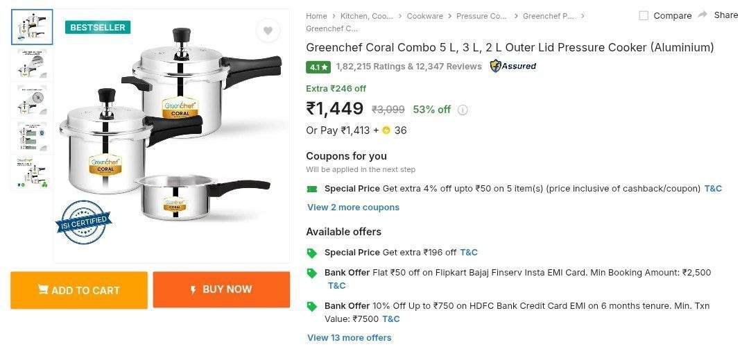
Task: Select the first product thumbnail image
Action: 32,27
